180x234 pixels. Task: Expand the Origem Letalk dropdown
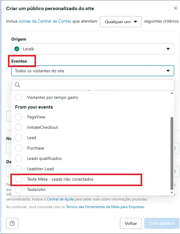click(x=93, y=49)
